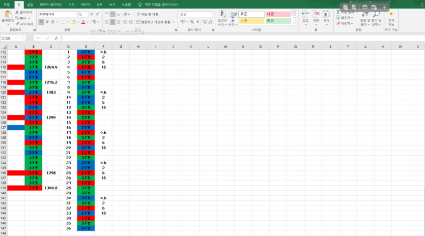Image resolution: width=425 pixels, height=236 pixels.
Task: Toggle Underline (가) formatting
Action: (52, 22)
